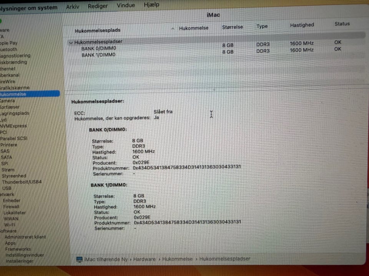369x276 pixels.
Task: Open the Hjælp menu
Action: tap(151, 5)
